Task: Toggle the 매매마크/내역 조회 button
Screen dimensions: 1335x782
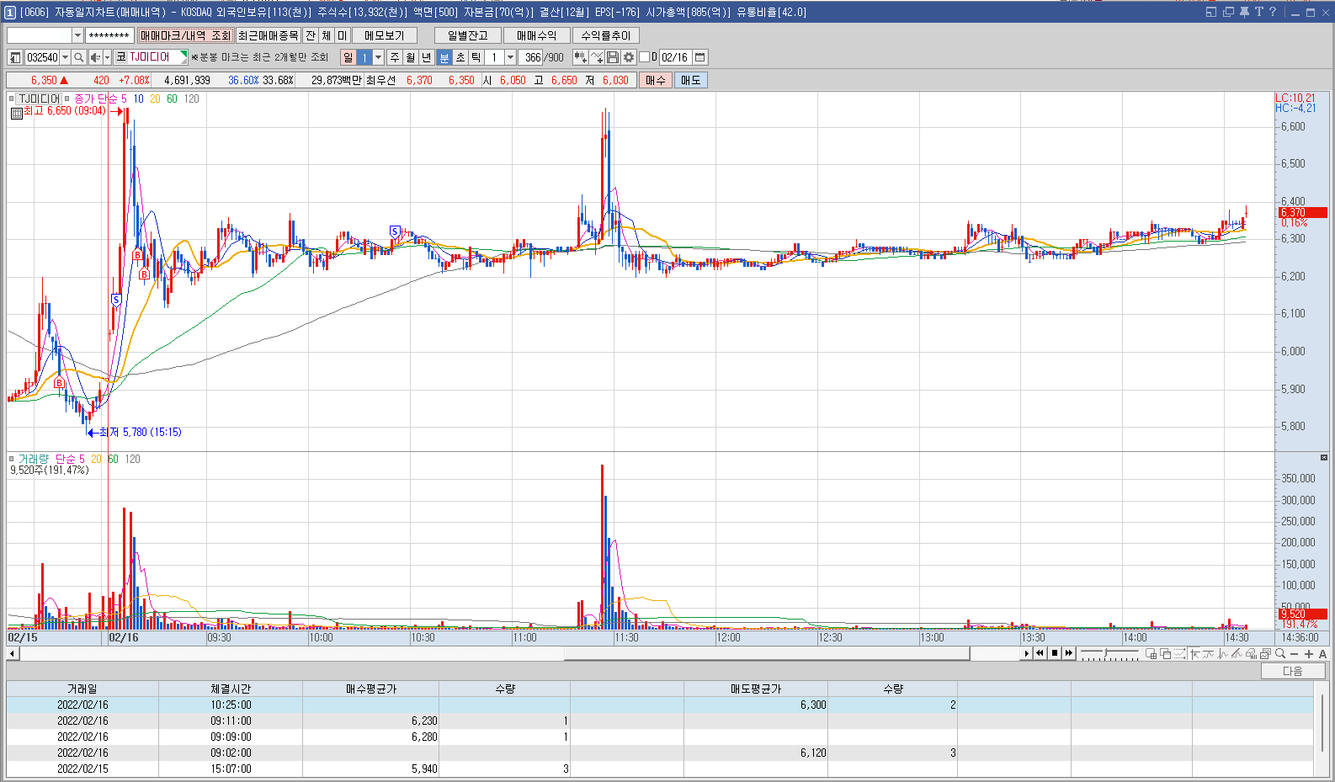Action: pyautogui.click(x=185, y=35)
